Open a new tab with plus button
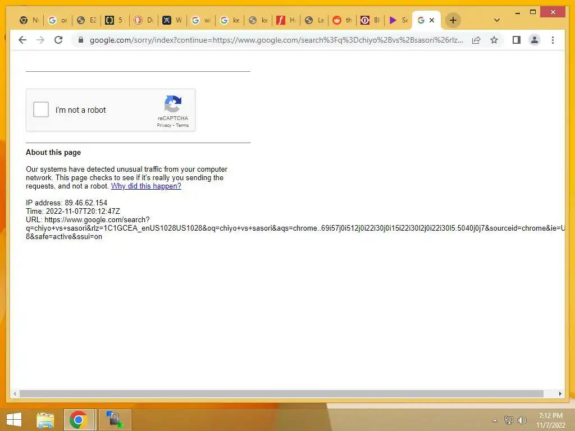 click(453, 20)
